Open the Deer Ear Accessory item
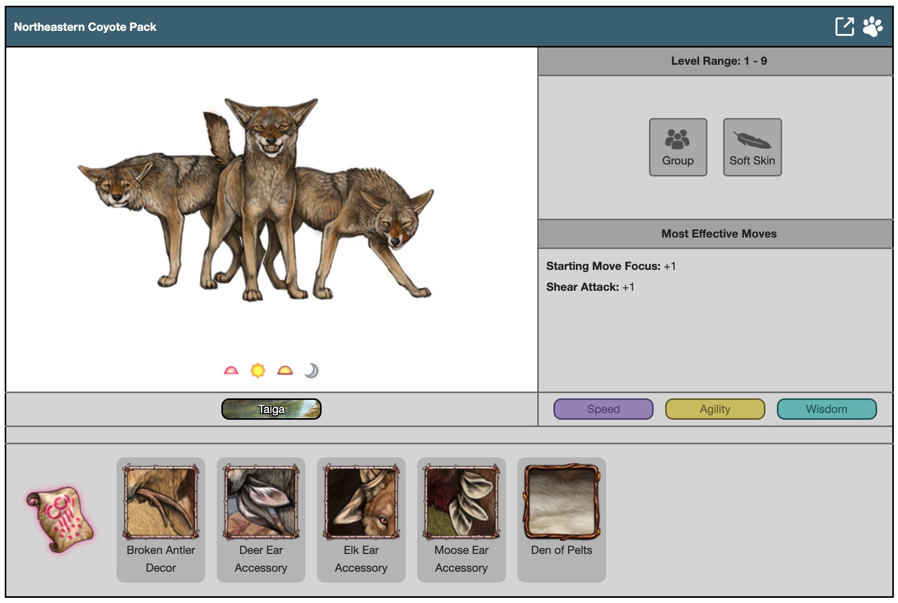Viewport: 898px width, 603px height. (x=261, y=519)
